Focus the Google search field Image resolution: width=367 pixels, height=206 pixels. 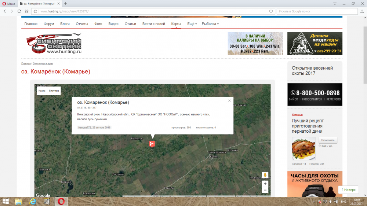click(x=317, y=11)
